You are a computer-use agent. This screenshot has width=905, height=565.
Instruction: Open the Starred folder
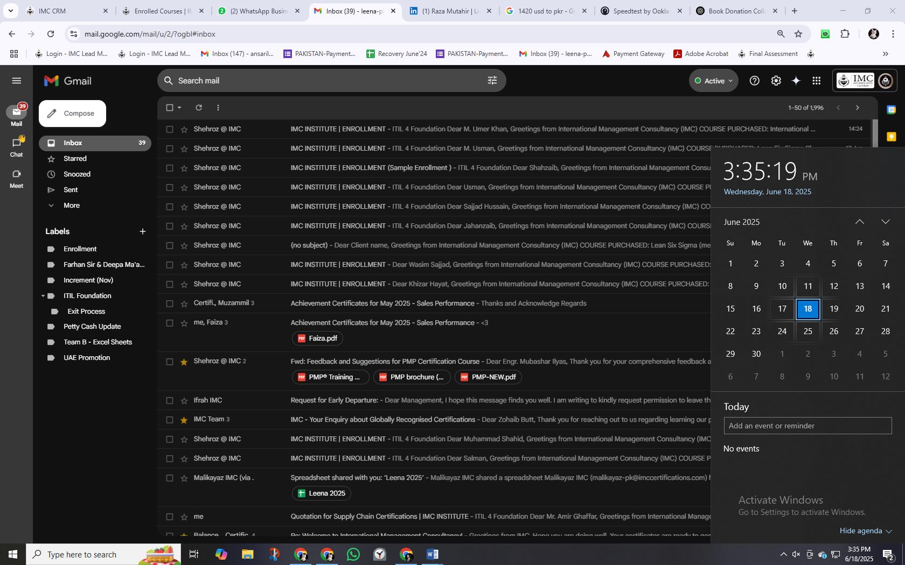(x=75, y=159)
